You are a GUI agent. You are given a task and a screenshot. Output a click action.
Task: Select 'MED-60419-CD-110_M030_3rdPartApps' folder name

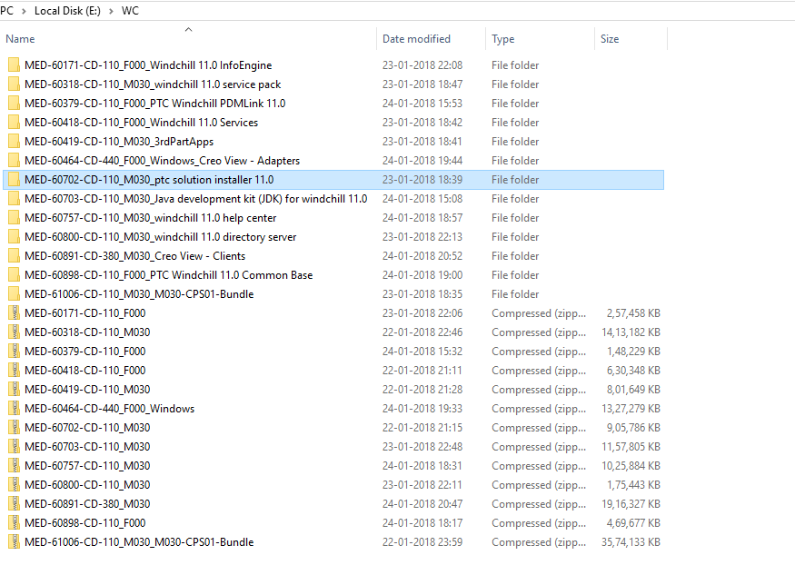click(119, 142)
